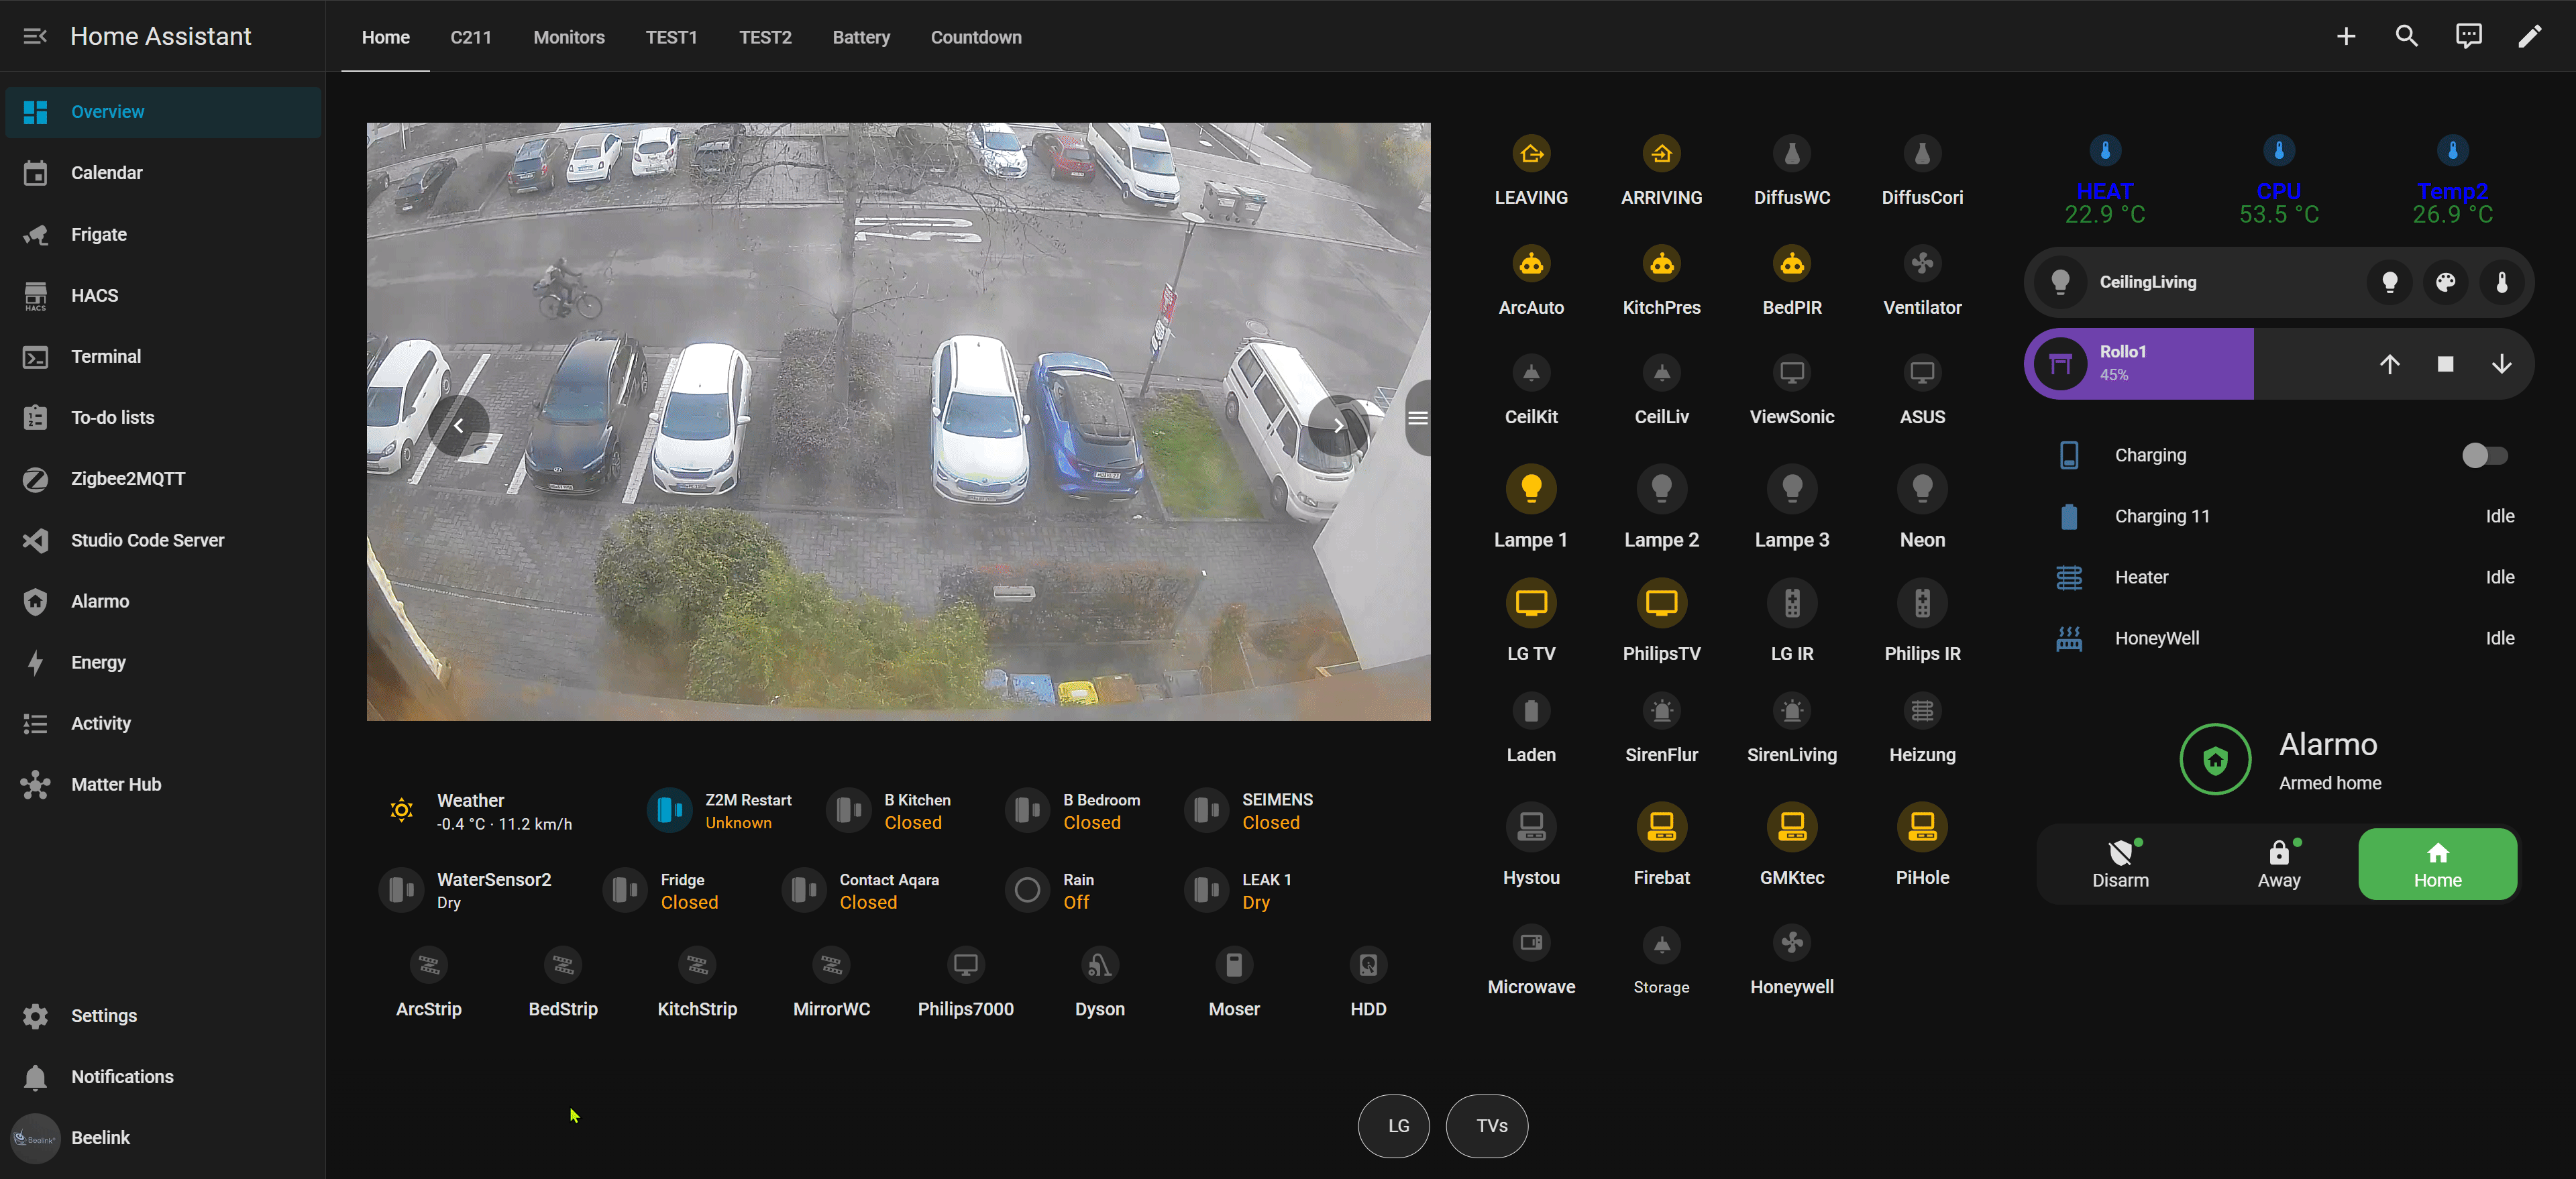Open the search magnifier icon
Screen dimensions: 2576x1179
pos(2406,37)
